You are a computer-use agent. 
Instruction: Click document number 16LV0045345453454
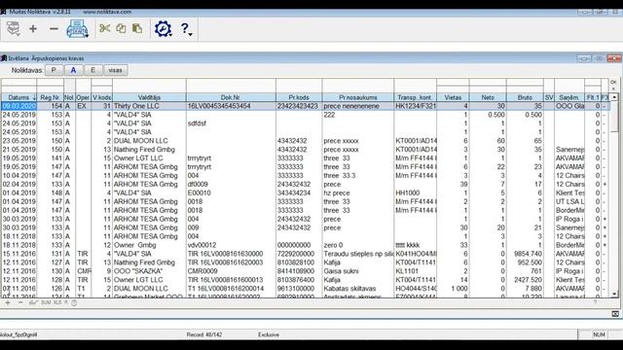point(219,106)
